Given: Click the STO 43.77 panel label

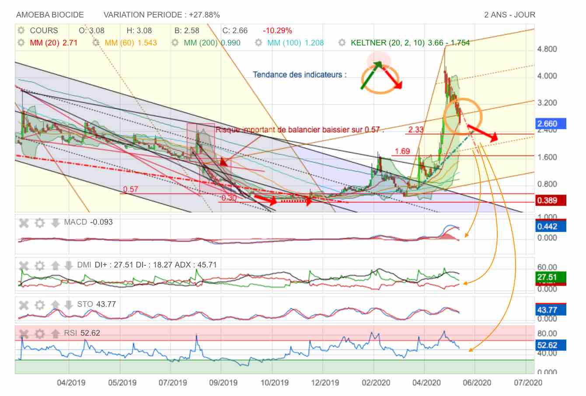Looking at the screenshot, I should pyautogui.click(x=97, y=304).
